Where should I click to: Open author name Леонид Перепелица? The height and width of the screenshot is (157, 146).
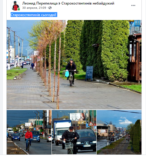[x=40, y=3]
